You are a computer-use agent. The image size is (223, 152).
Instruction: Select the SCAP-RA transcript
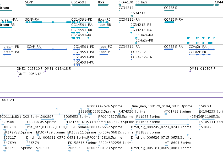(48, 22)
